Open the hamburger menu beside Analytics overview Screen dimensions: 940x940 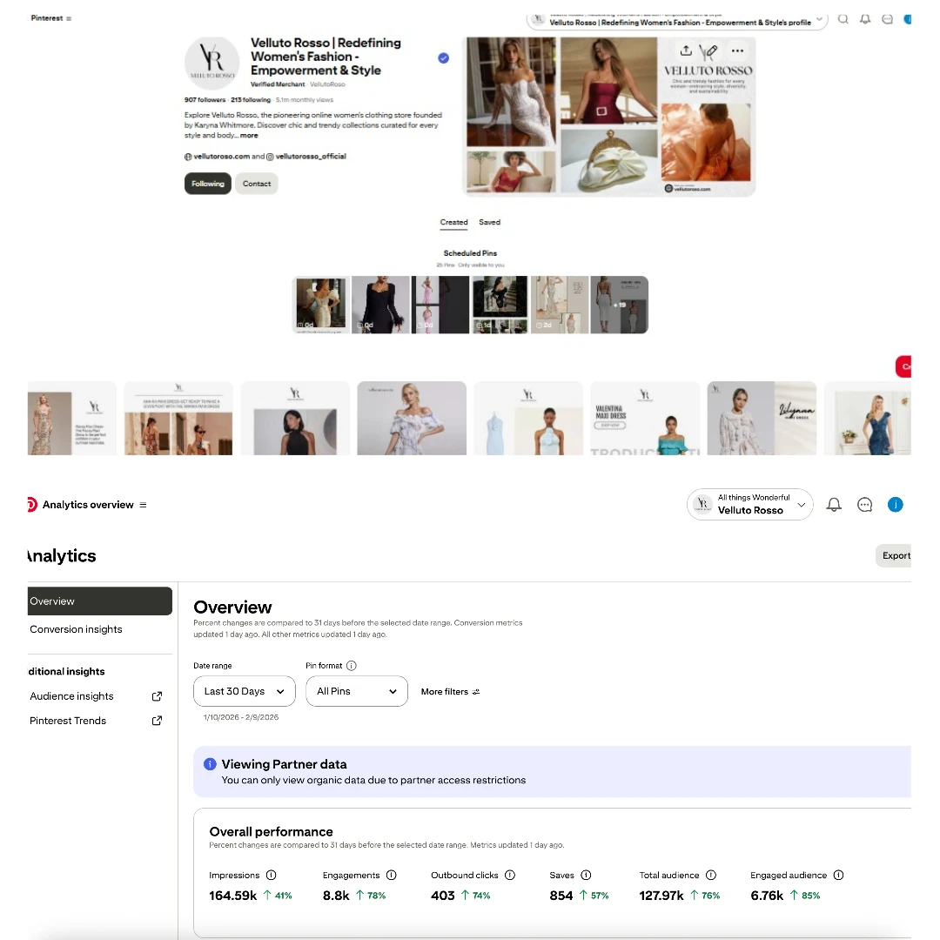tap(144, 505)
